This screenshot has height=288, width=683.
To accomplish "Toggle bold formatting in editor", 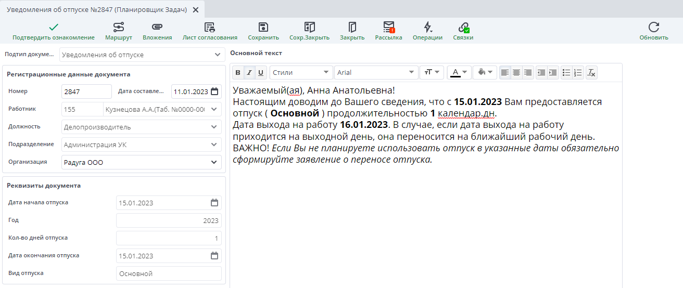I will click(x=238, y=73).
